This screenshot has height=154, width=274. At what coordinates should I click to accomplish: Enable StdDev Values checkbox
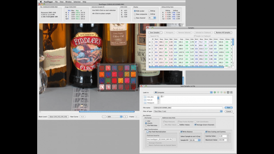pyautogui.click(x=178, y=125)
